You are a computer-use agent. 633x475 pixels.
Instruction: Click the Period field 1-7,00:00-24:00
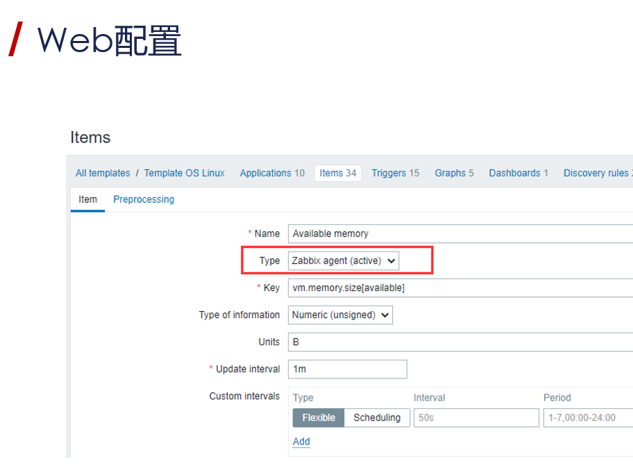point(588,417)
